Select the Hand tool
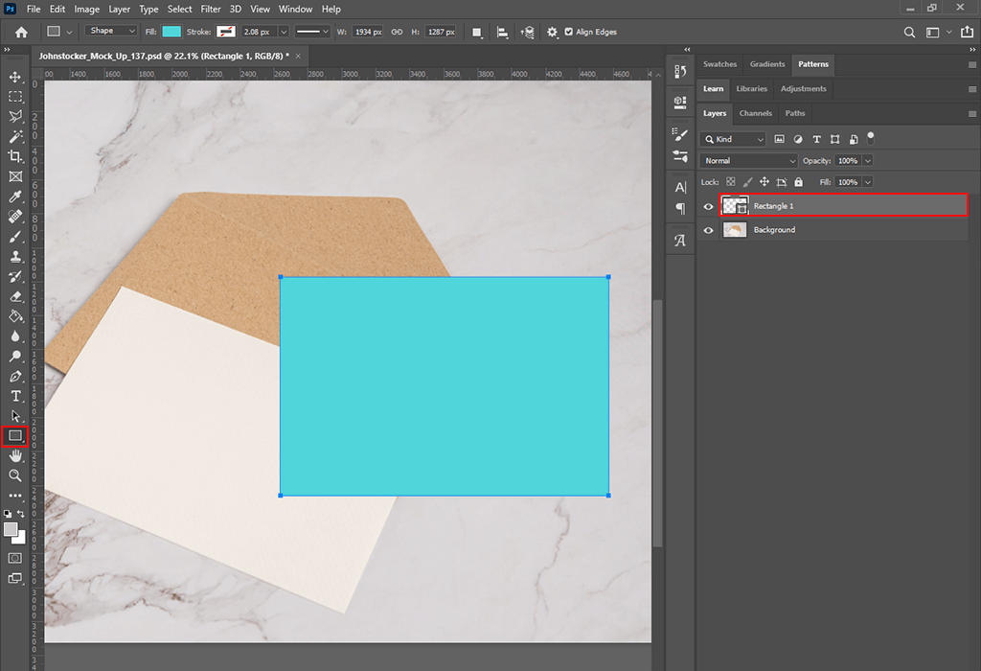 [15, 455]
